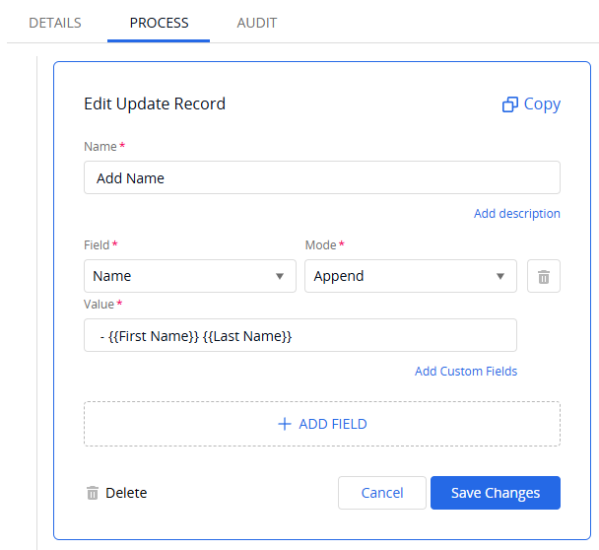Click the plus icon beside ADD FIELD
This screenshot has height=550, width=599.
(285, 424)
